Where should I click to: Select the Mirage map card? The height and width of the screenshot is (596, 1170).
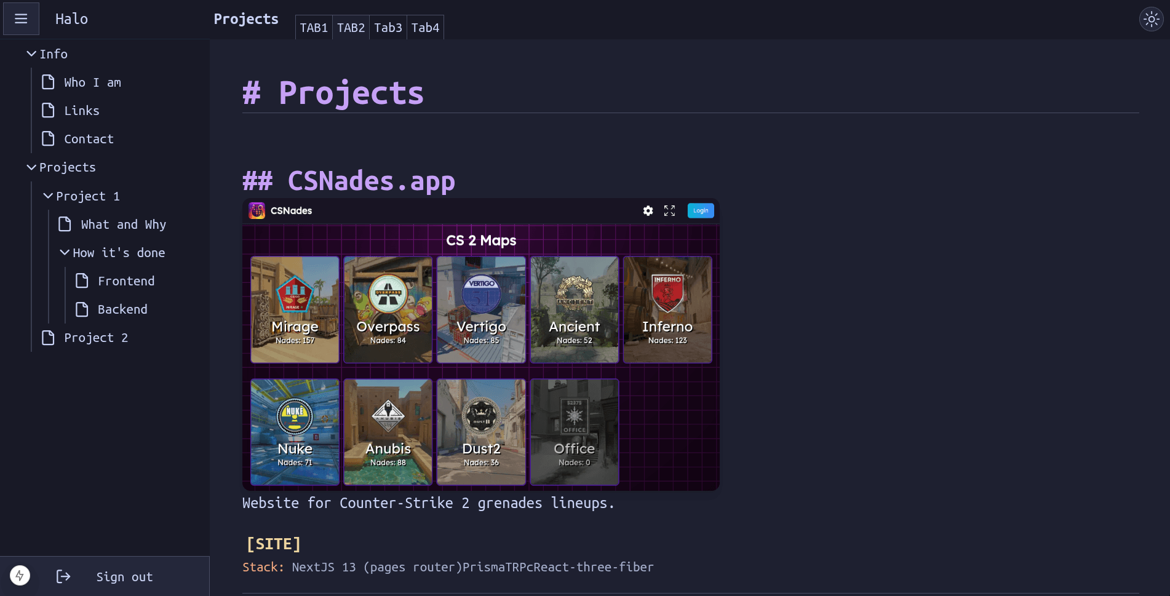pos(295,309)
